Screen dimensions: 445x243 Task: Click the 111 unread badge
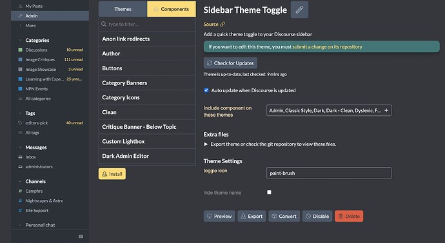[x=74, y=59]
